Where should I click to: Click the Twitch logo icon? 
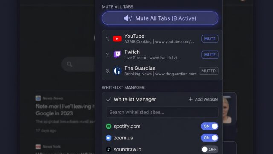(117, 55)
